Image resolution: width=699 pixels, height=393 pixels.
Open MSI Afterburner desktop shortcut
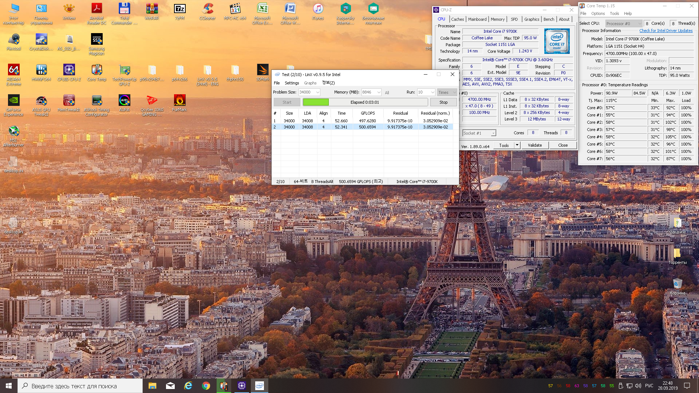[x=13, y=131]
